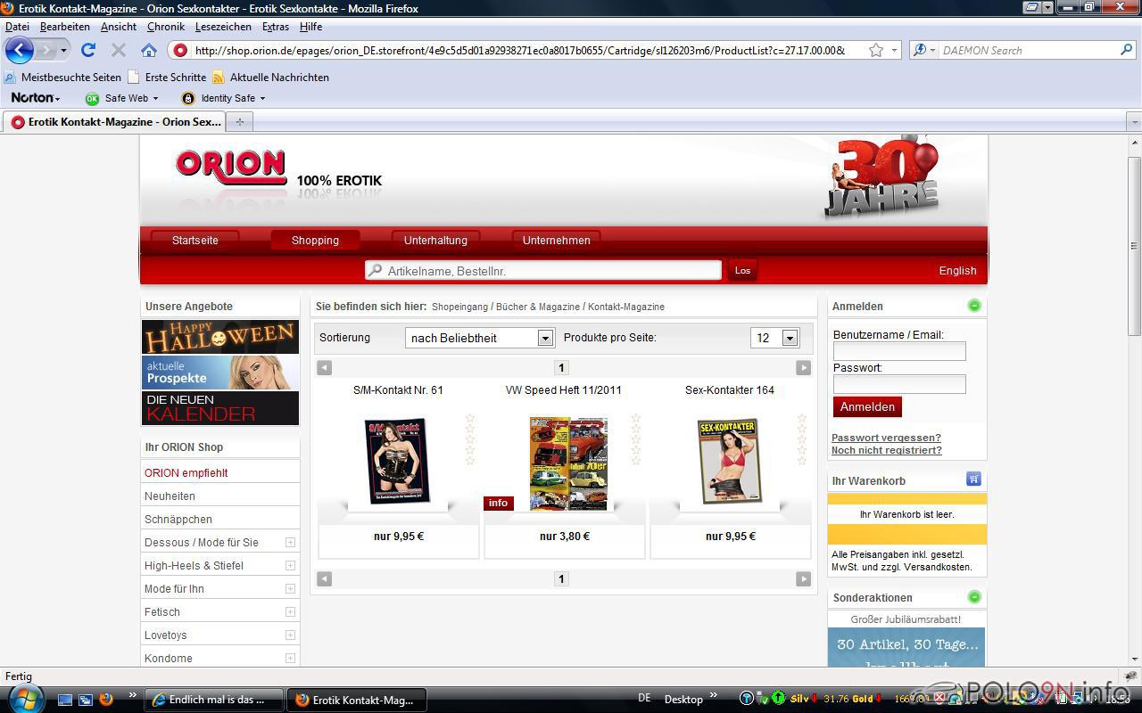Click the Identity Safe lock icon

pyautogui.click(x=187, y=98)
